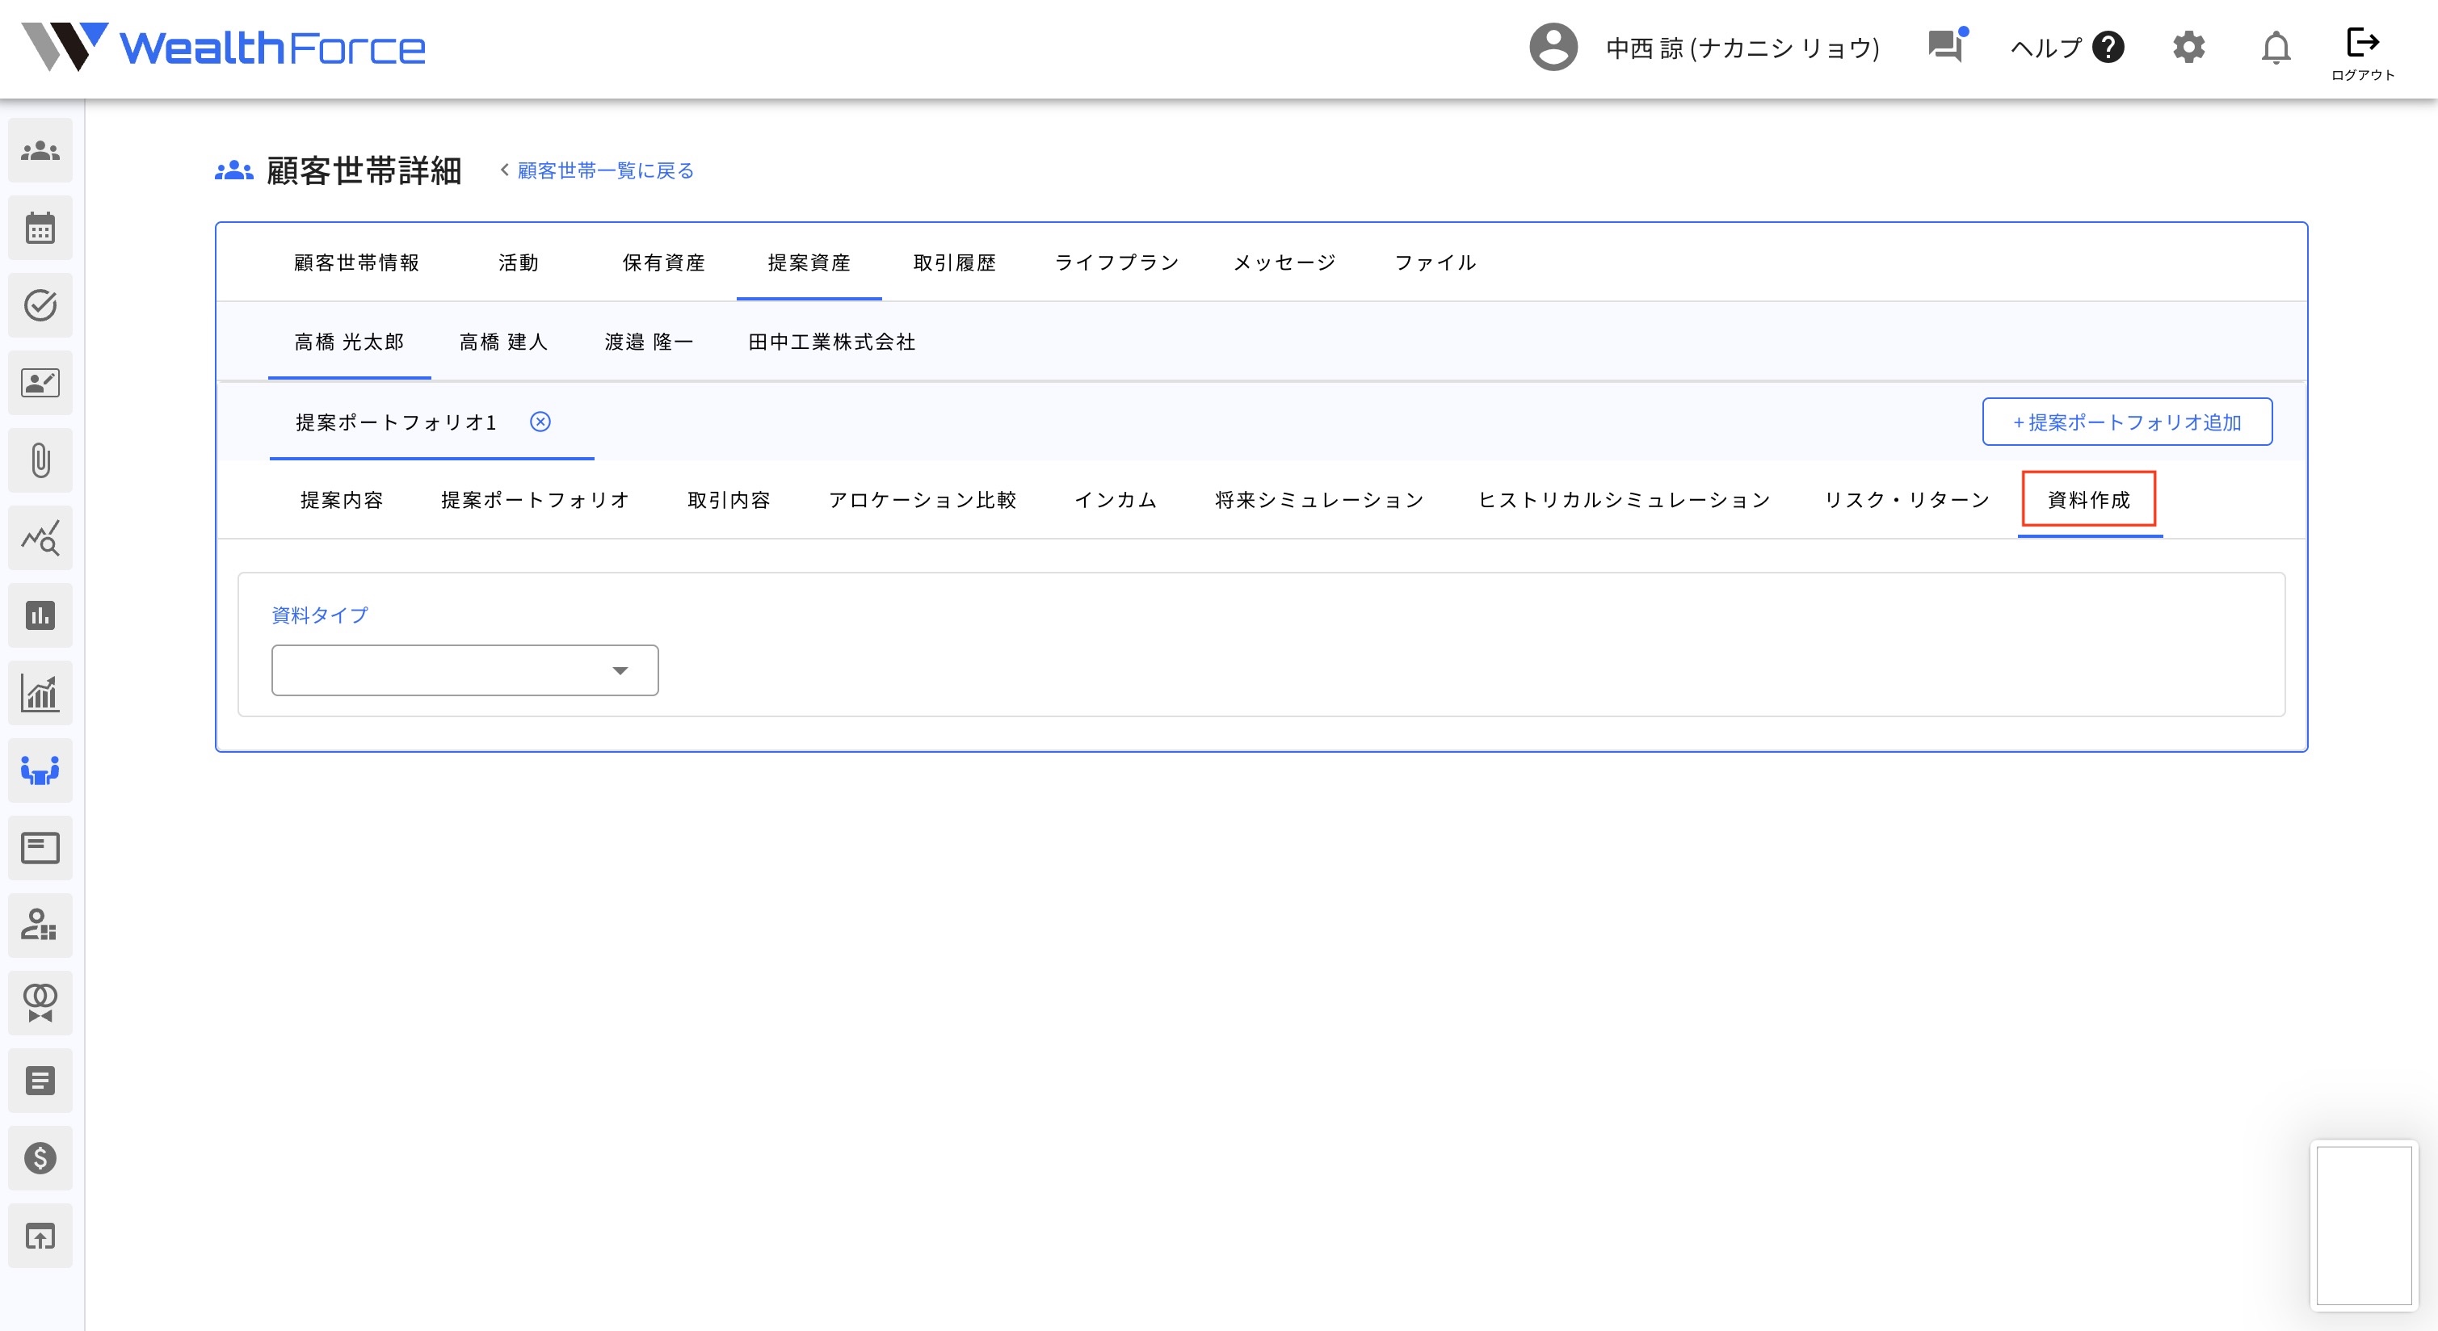This screenshot has width=2438, height=1331.
Task: Select member tab 渡邉 隆一
Action: [649, 342]
